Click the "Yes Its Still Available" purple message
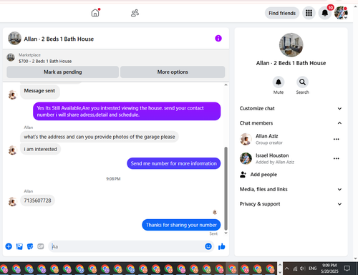This screenshot has height=275, width=358. point(127,111)
